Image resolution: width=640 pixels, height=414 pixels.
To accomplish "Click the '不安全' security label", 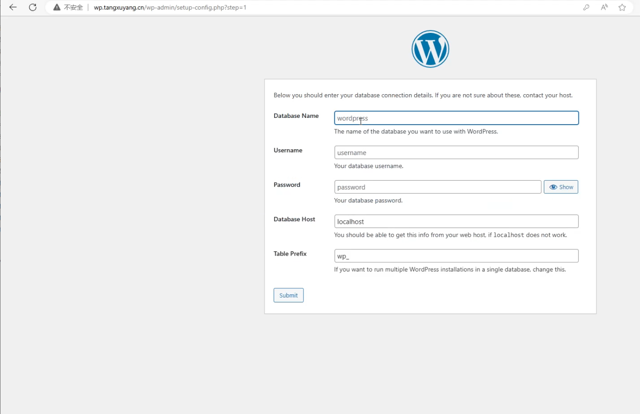I will coord(73,7).
